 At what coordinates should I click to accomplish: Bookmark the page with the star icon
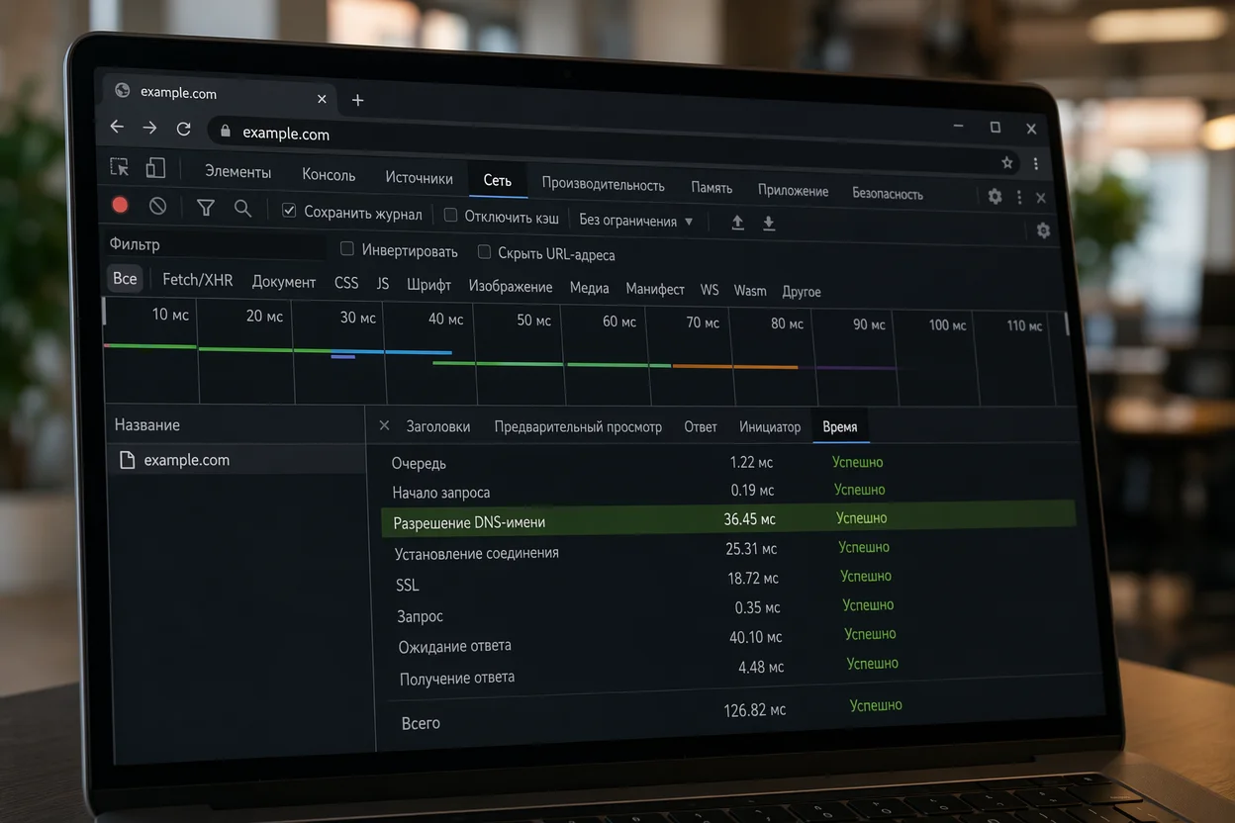pos(1007,162)
